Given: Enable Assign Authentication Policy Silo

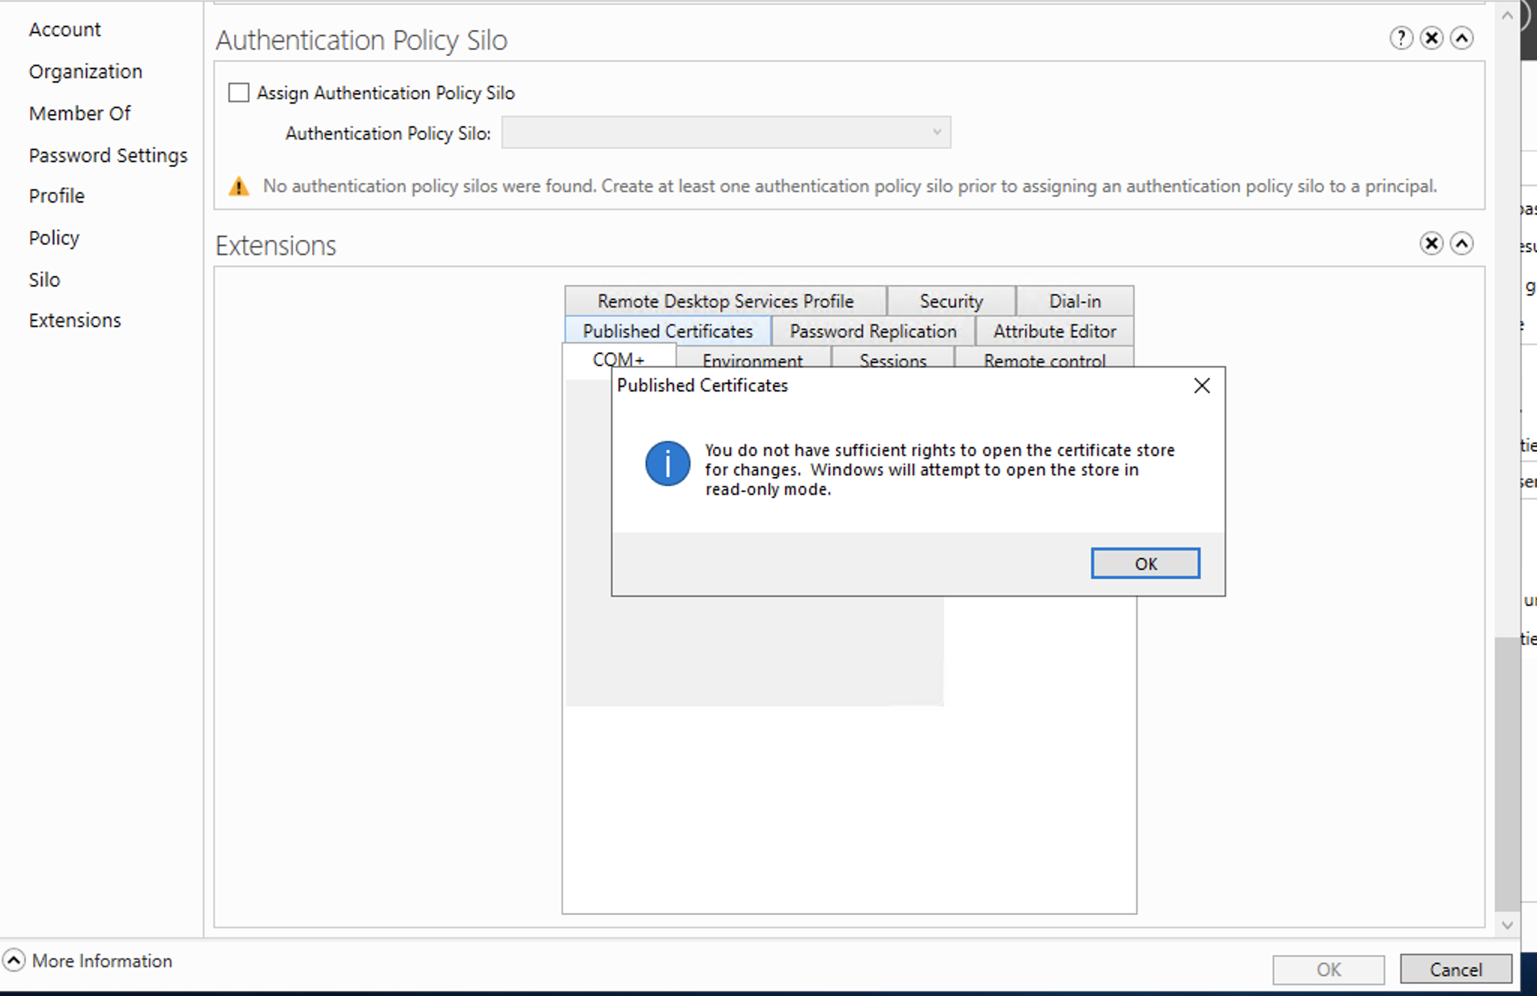Looking at the screenshot, I should pyautogui.click(x=239, y=92).
